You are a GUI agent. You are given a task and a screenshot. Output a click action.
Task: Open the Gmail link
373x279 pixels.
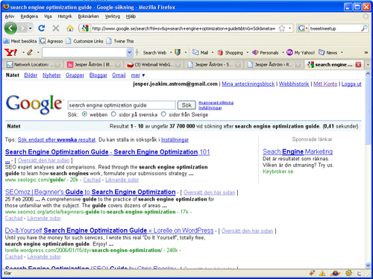click(x=119, y=75)
